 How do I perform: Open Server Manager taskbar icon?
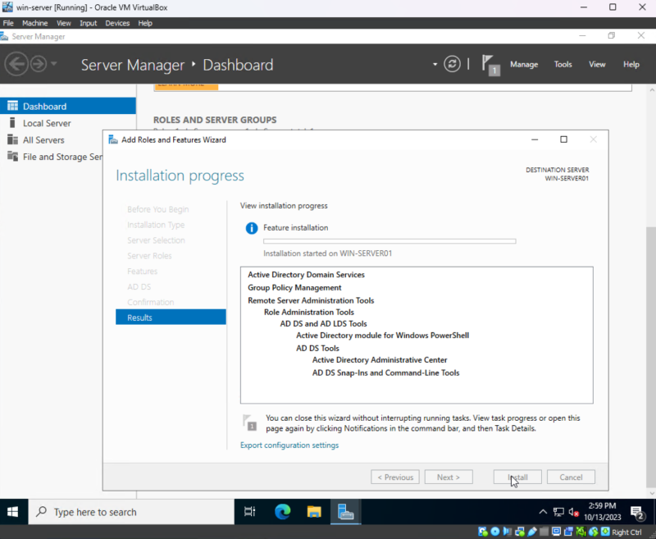tap(346, 512)
